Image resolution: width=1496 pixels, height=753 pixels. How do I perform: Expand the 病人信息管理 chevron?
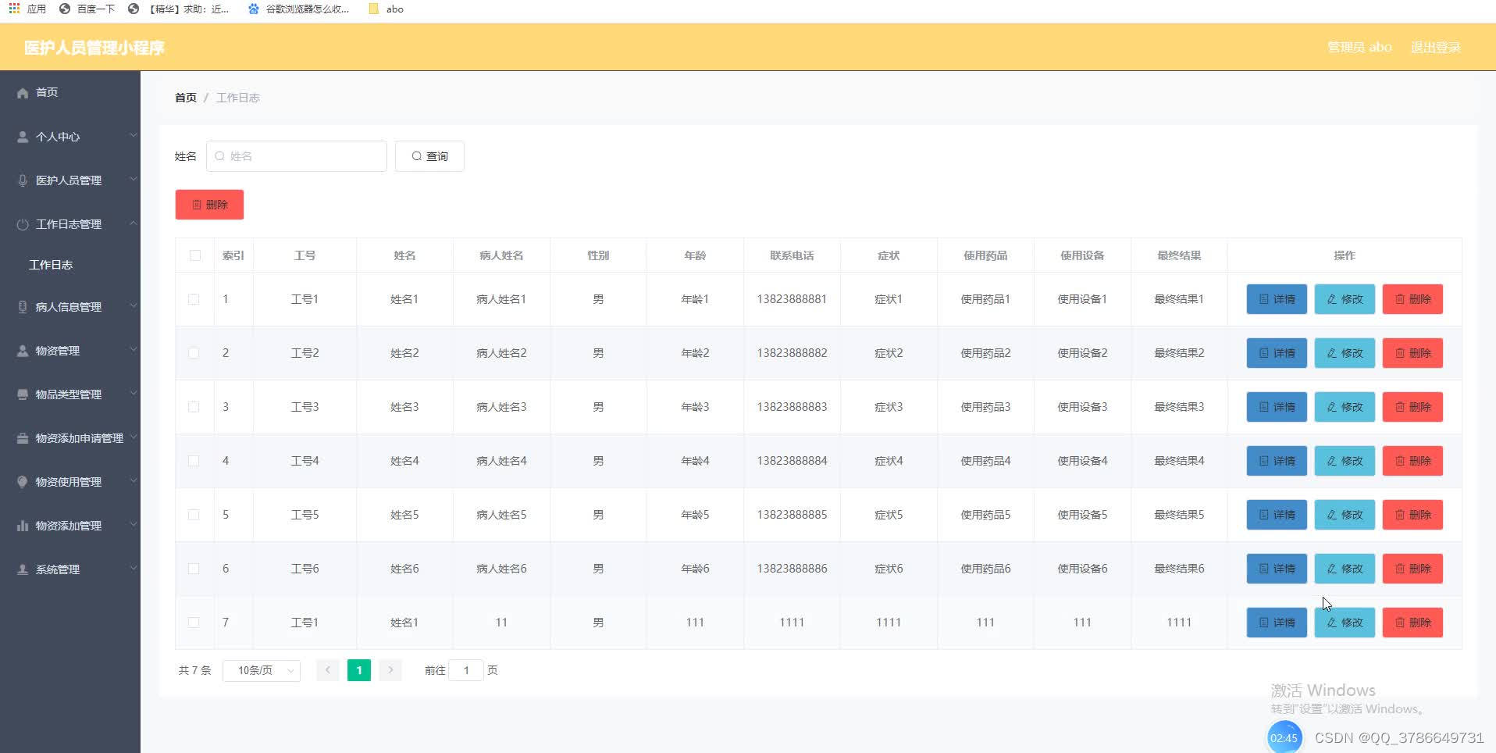(x=134, y=306)
